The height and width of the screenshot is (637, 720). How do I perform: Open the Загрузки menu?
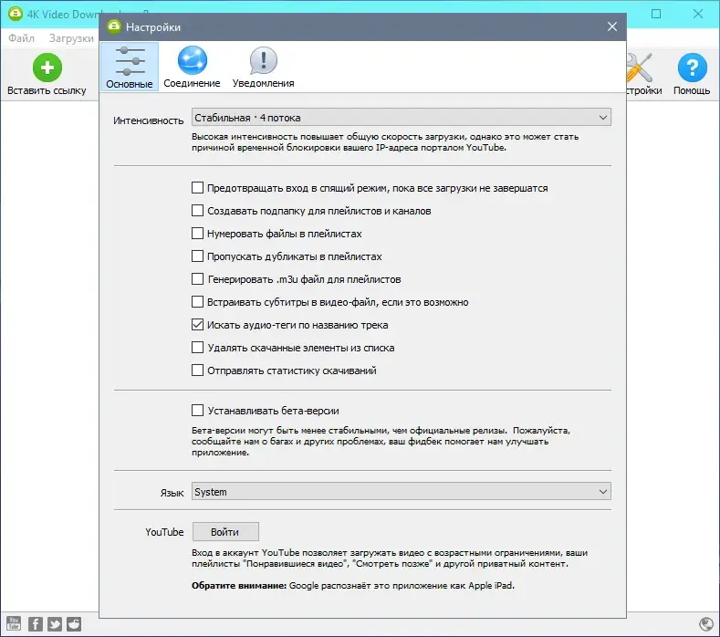[x=71, y=38]
